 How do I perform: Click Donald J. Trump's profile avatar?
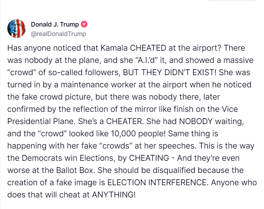[16, 29]
